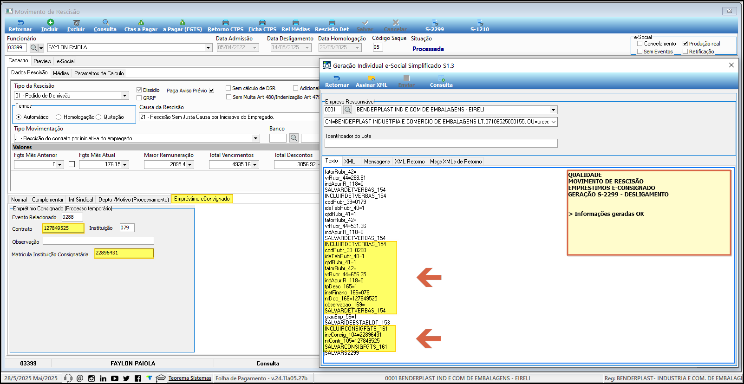Switch to XML tab in dialog

tap(350, 162)
